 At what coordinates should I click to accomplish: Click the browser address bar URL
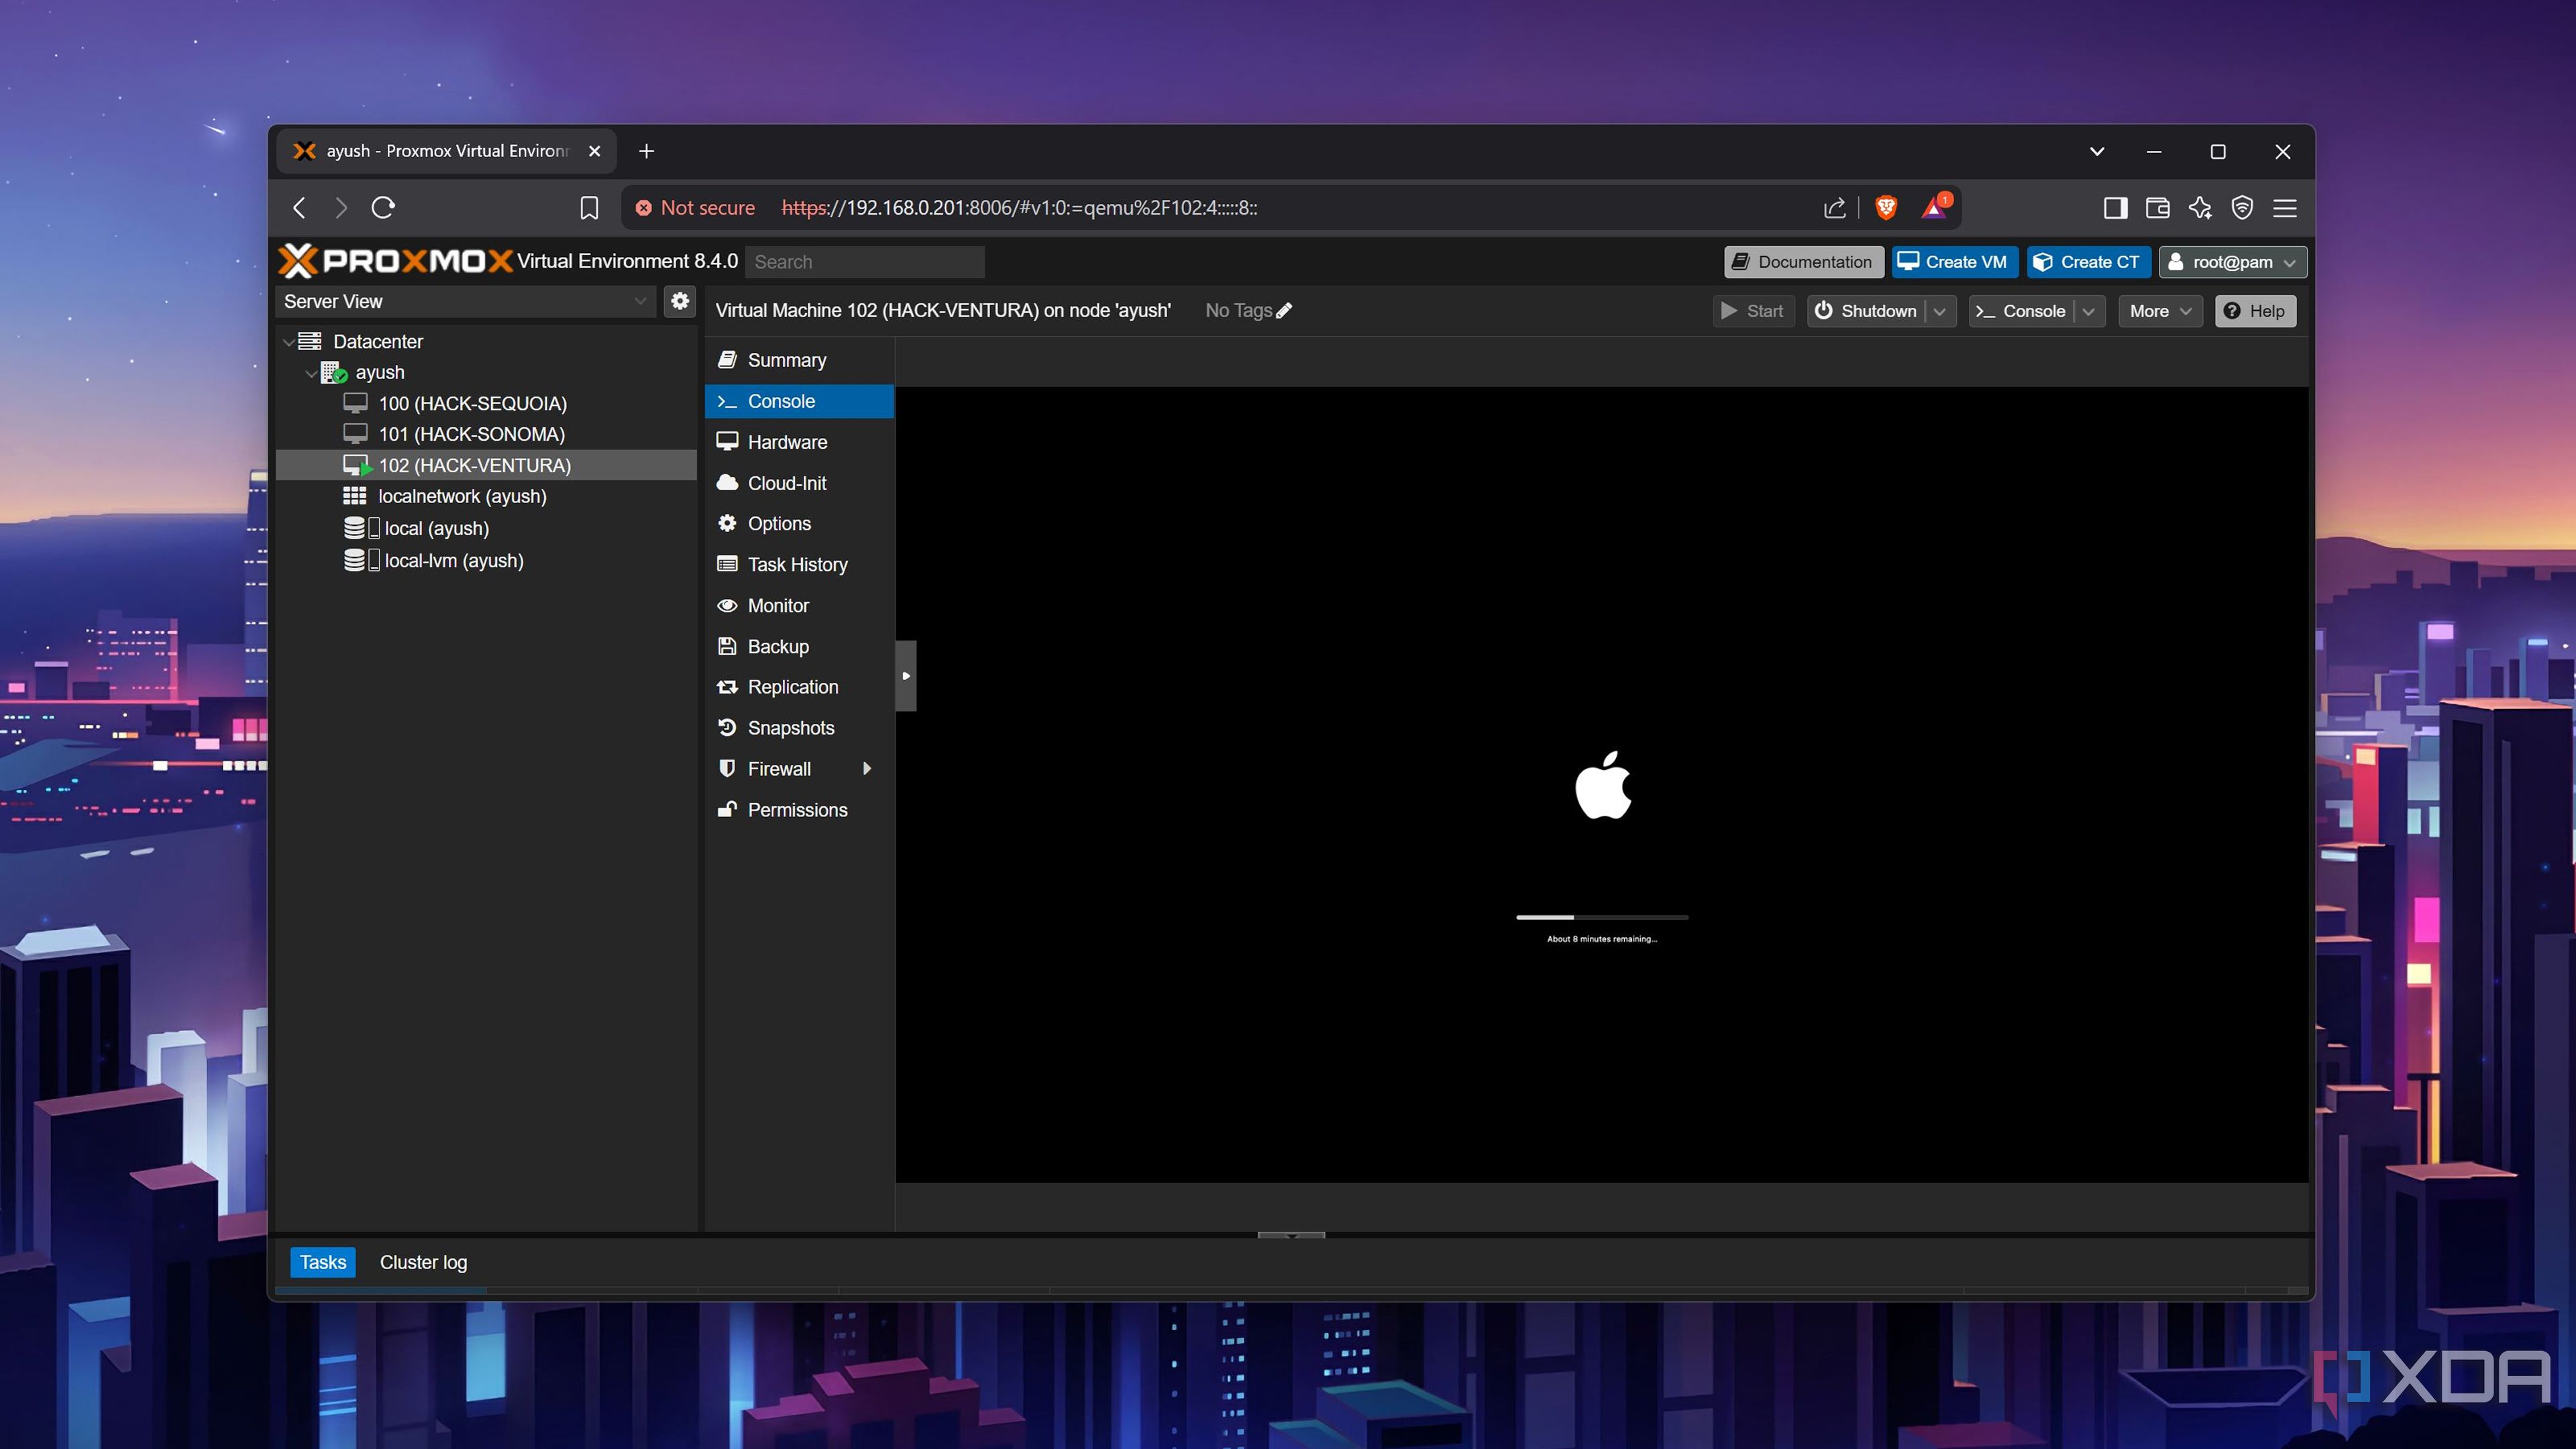[x=1019, y=208]
